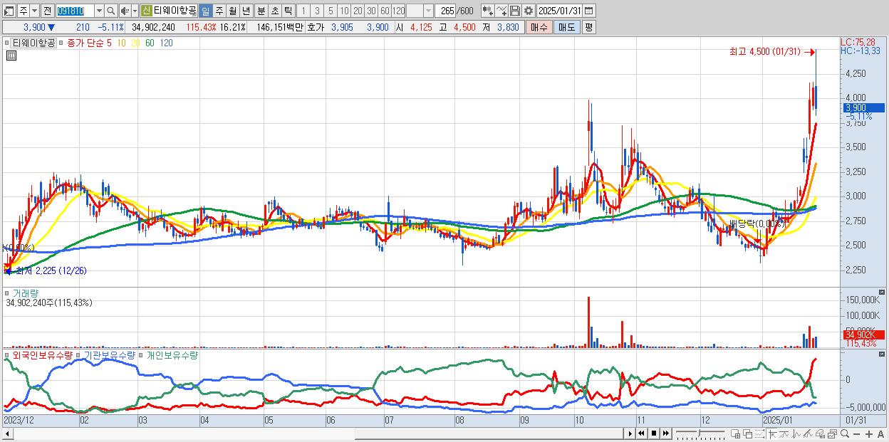This screenshot has width=889, height=442.
Task: Open the chart settings gear icon
Action: click(x=528, y=11)
